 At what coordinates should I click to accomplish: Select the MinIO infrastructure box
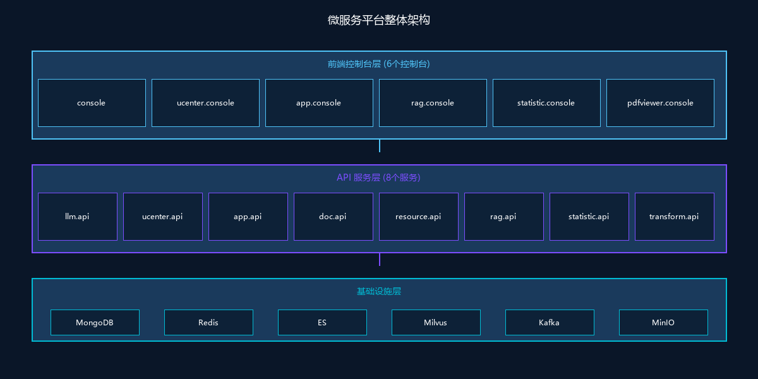point(663,322)
